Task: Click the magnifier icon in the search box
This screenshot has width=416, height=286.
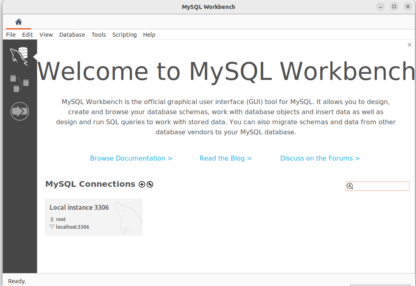Action: pyautogui.click(x=350, y=186)
